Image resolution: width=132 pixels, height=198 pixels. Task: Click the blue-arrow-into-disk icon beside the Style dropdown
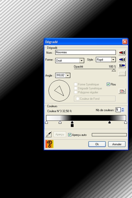coord(122,59)
